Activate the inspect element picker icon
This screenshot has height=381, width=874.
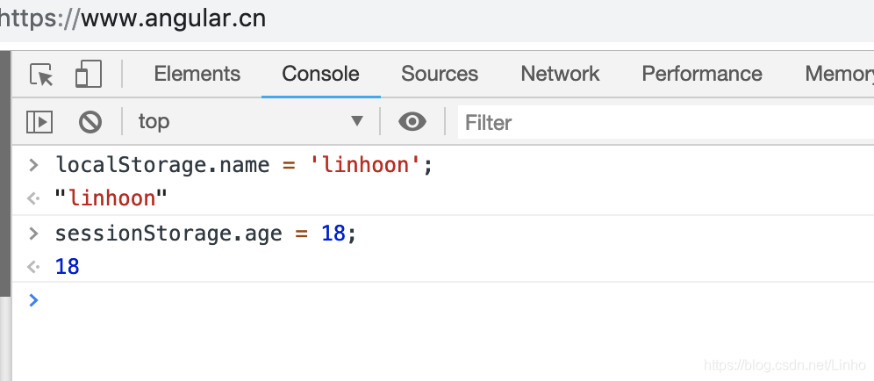(x=41, y=75)
